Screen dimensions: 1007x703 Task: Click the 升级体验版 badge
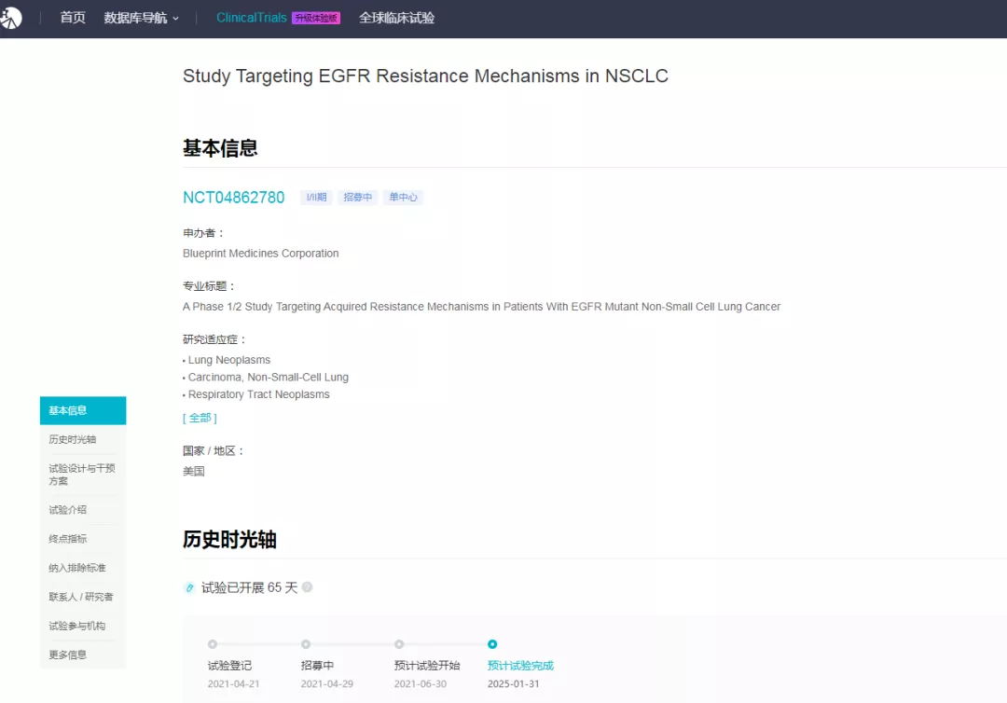coord(316,18)
